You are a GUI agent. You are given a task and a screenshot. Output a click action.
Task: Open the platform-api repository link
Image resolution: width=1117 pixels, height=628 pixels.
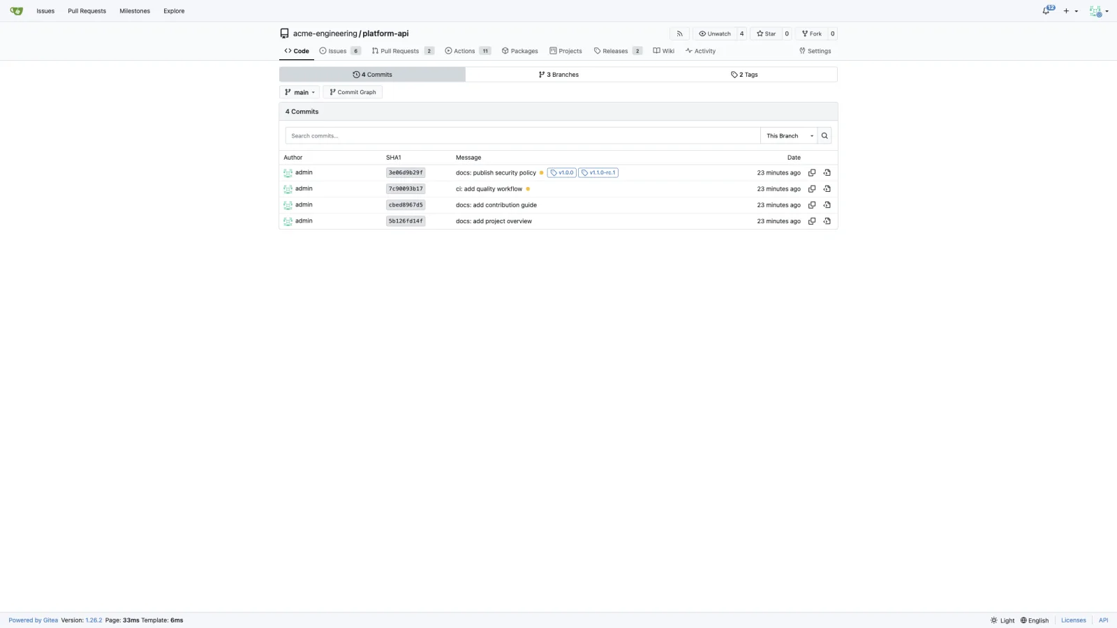click(385, 33)
